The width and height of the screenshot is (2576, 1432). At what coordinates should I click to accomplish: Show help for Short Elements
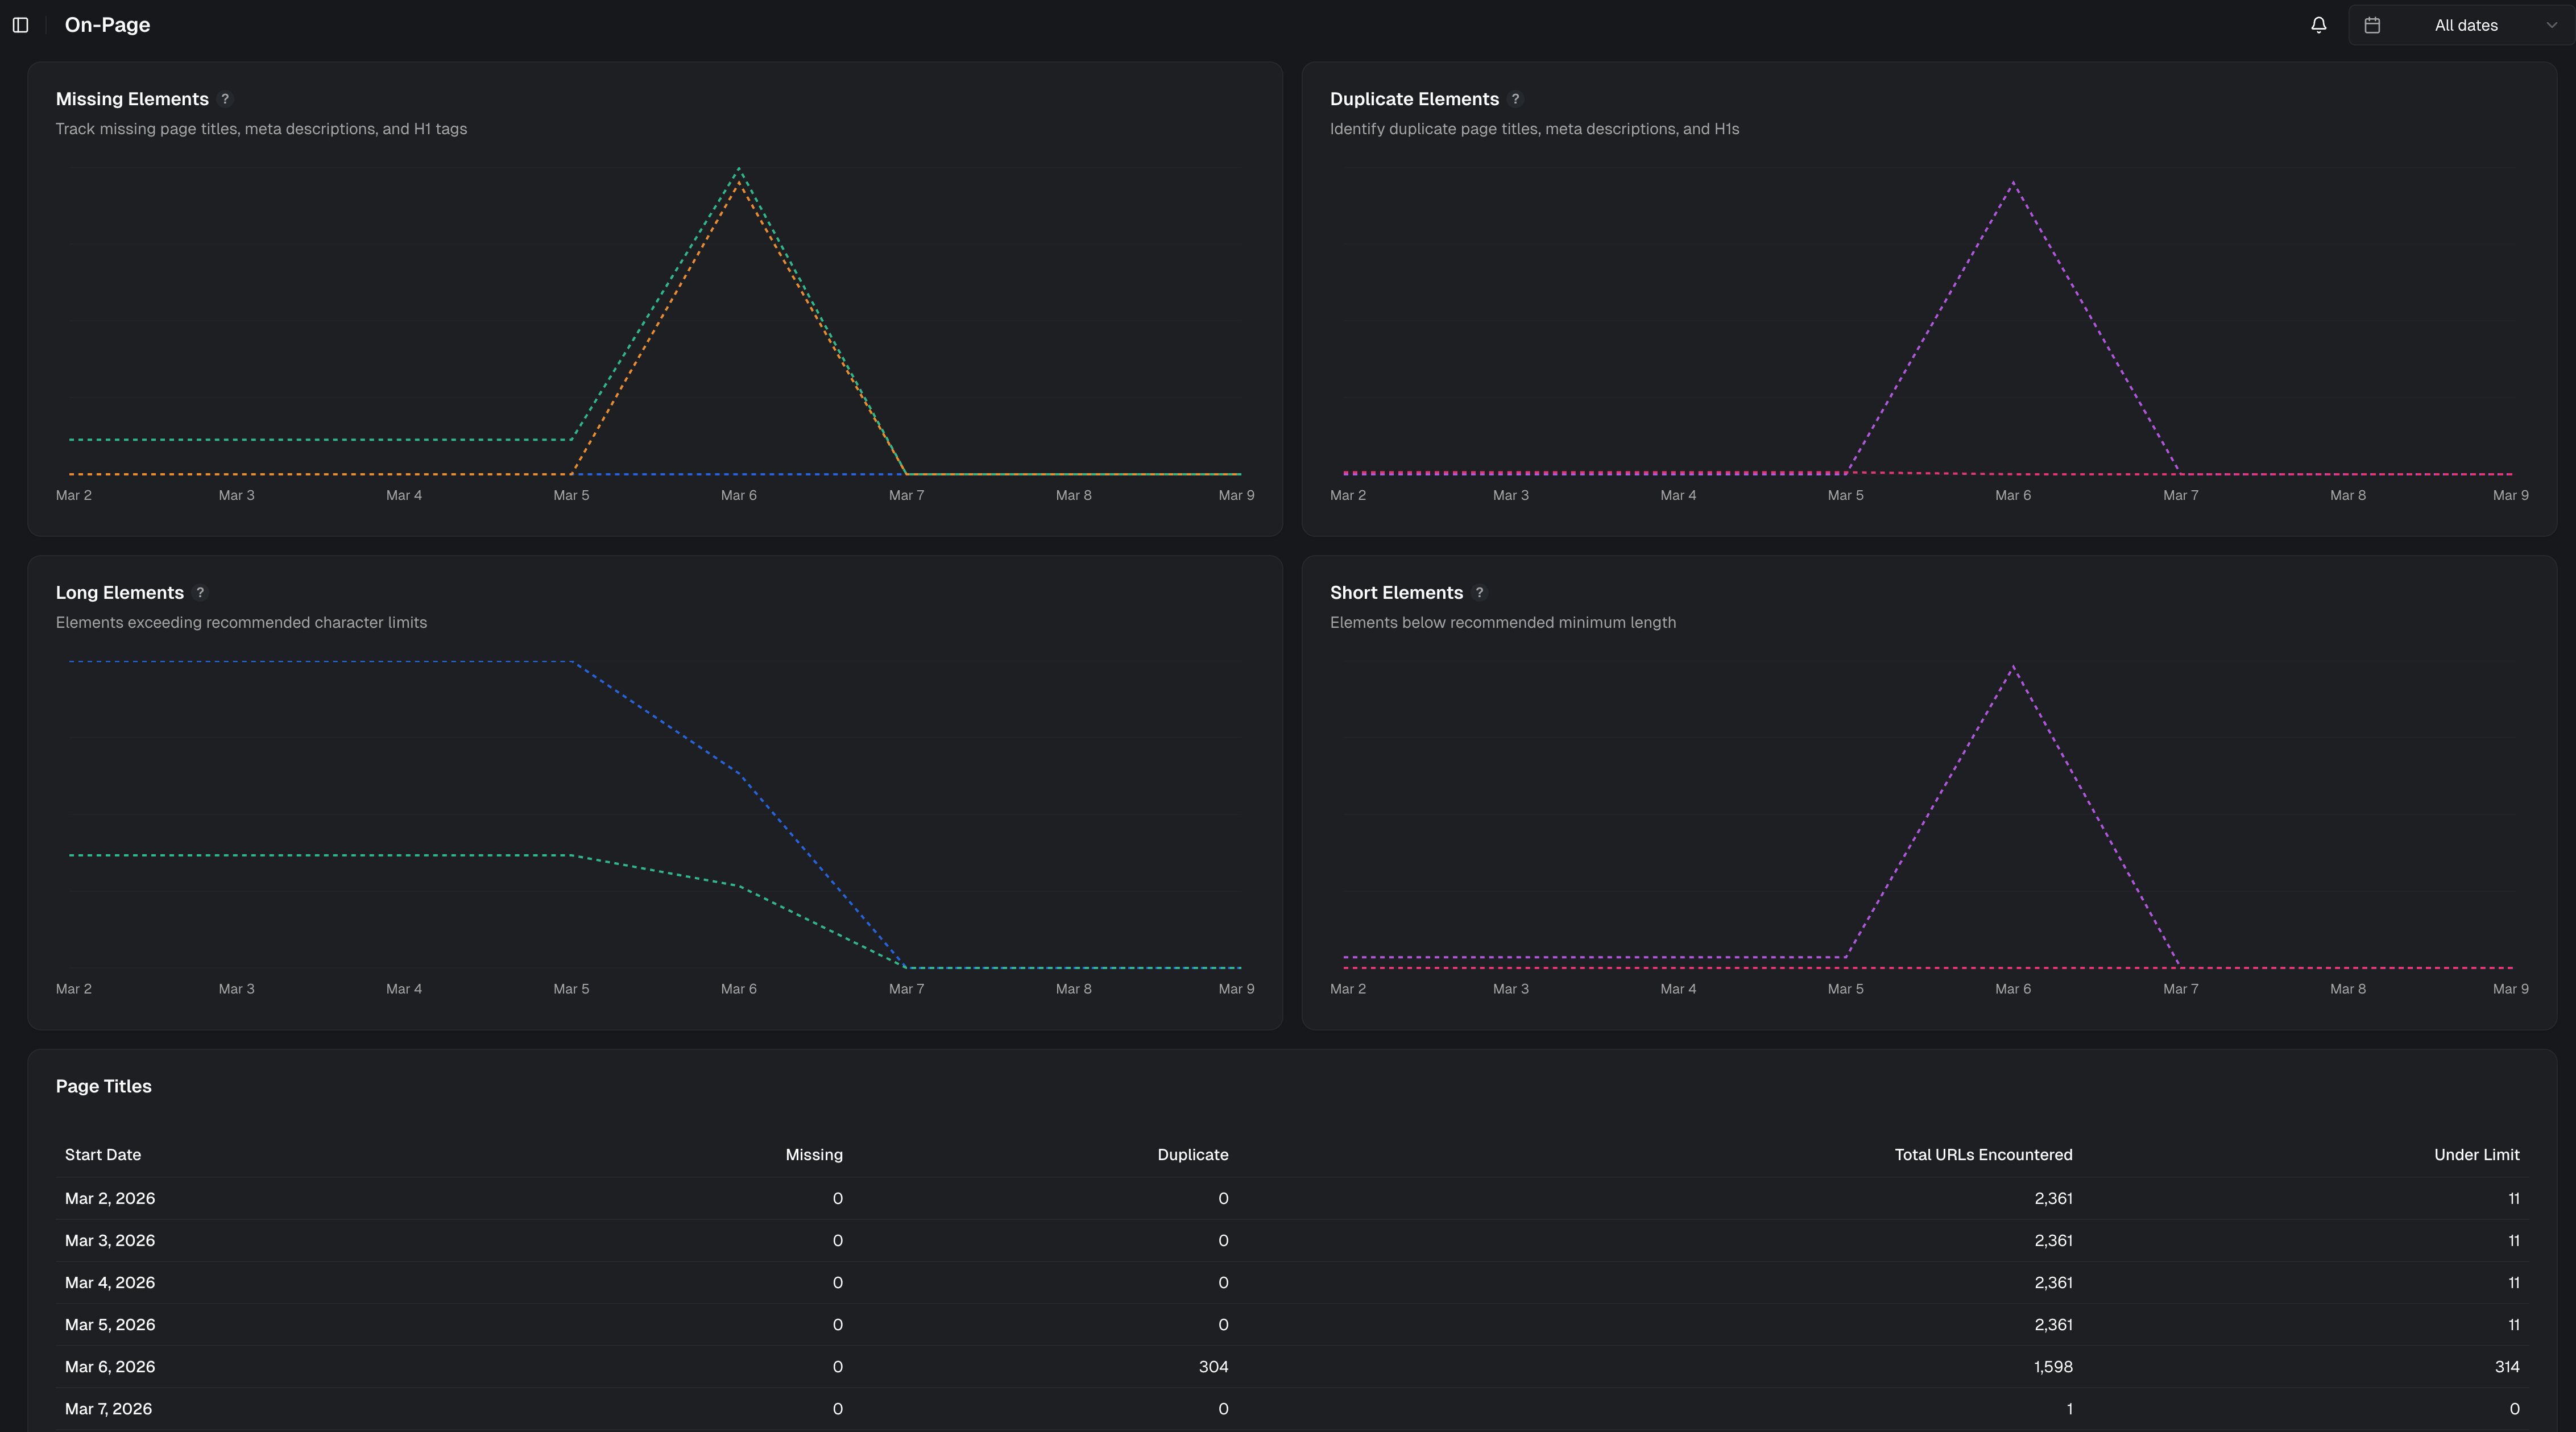(1479, 593)
